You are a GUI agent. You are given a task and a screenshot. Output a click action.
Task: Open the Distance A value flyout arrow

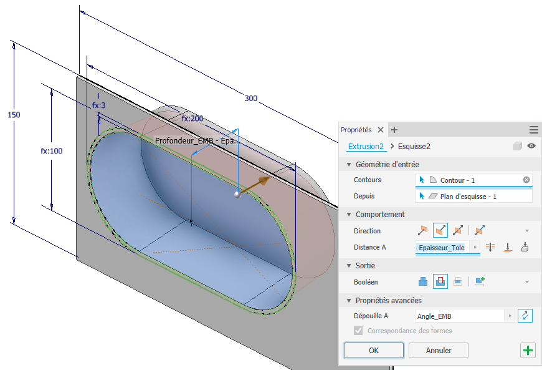click(476, 247)
